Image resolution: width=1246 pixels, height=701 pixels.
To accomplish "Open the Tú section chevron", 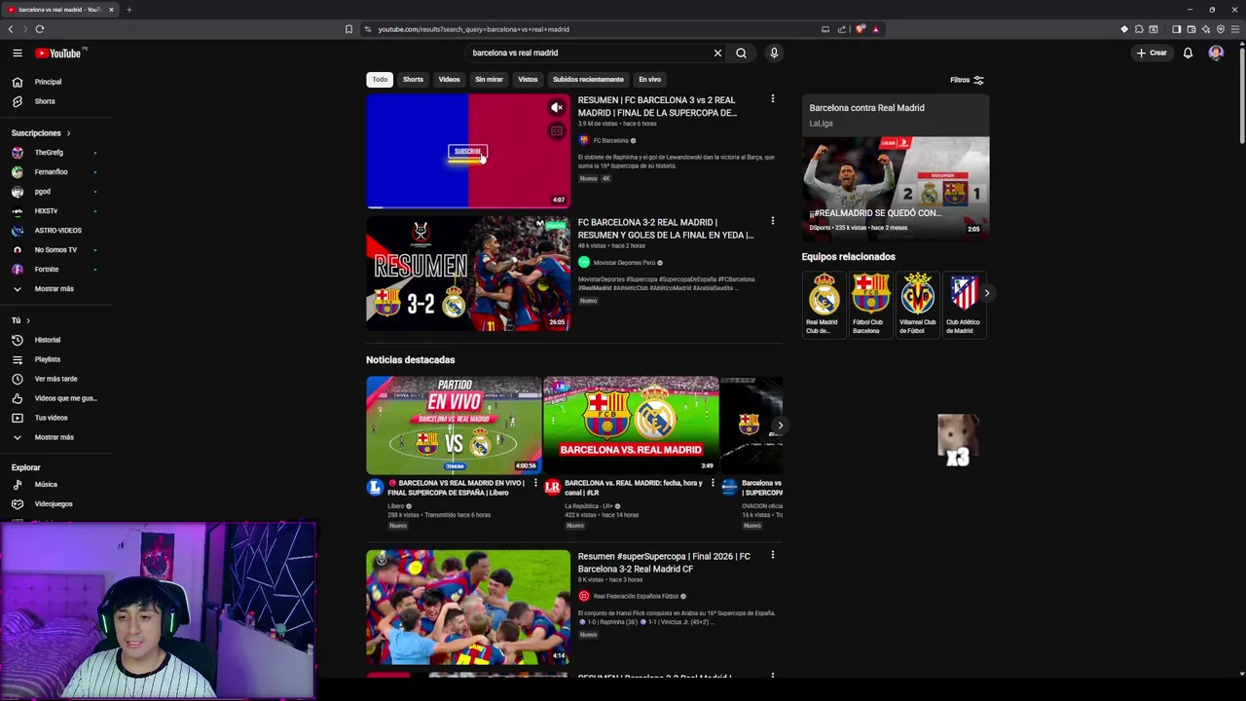I will [x=28, y=320].
